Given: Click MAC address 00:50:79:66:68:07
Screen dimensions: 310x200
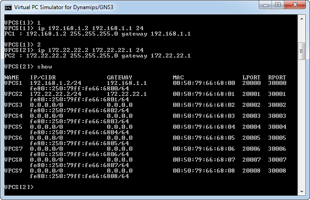Looking at the screenshot, I should (x=204, y=159).
